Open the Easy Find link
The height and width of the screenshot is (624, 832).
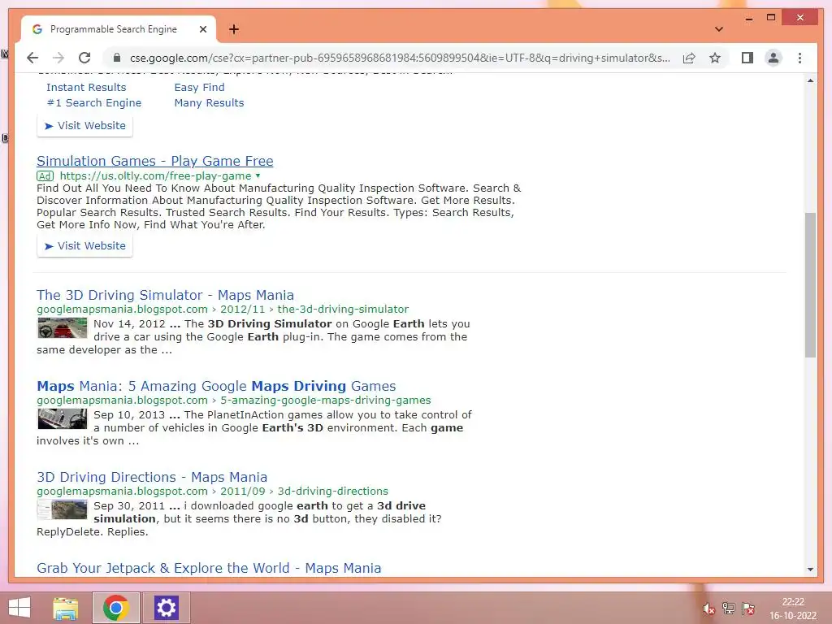pyautogui.click(x=200, y=87)
